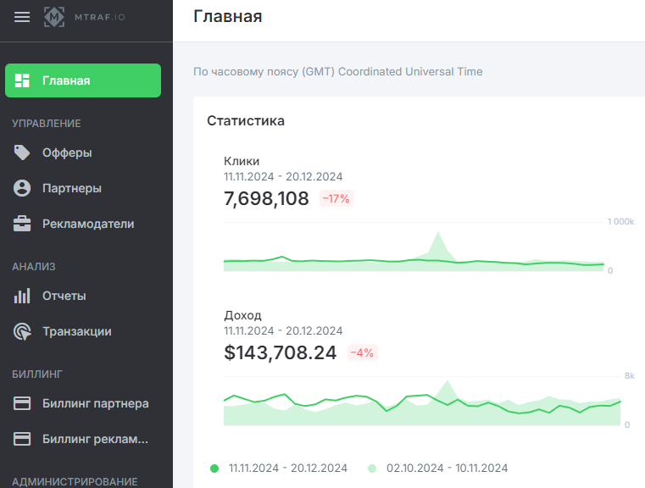Click the Доход -4% change badge
Screen dimensions: 645x488
(x=363, y=352)
